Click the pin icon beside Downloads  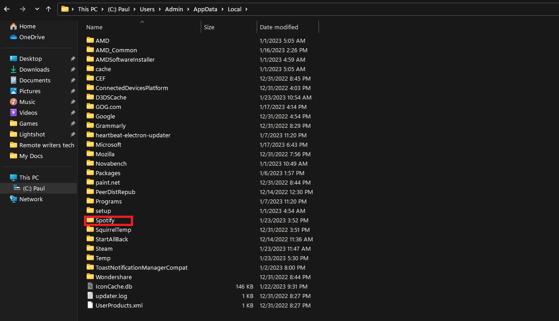[73, 70]
